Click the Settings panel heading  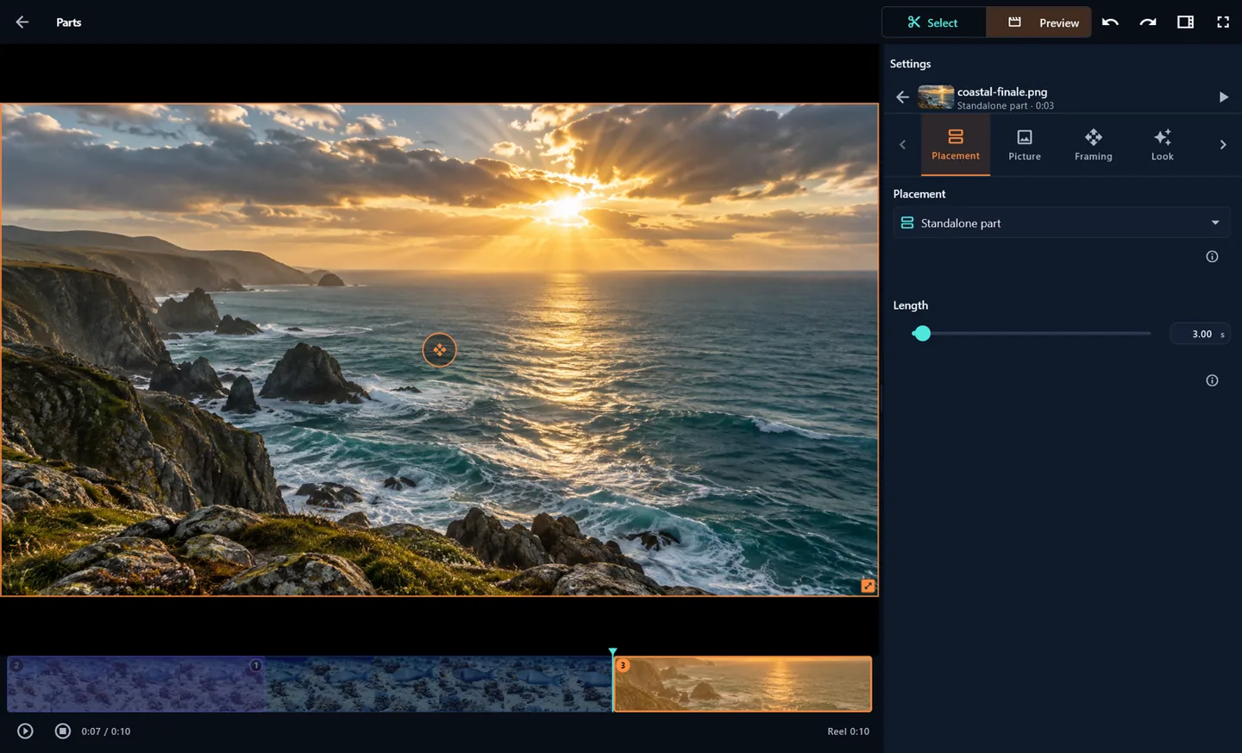pyautogui.click(x=910, y=64)
